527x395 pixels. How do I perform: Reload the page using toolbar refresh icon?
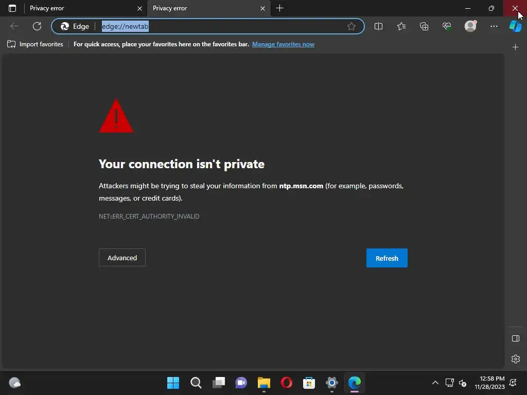click(x=37, y=26)
